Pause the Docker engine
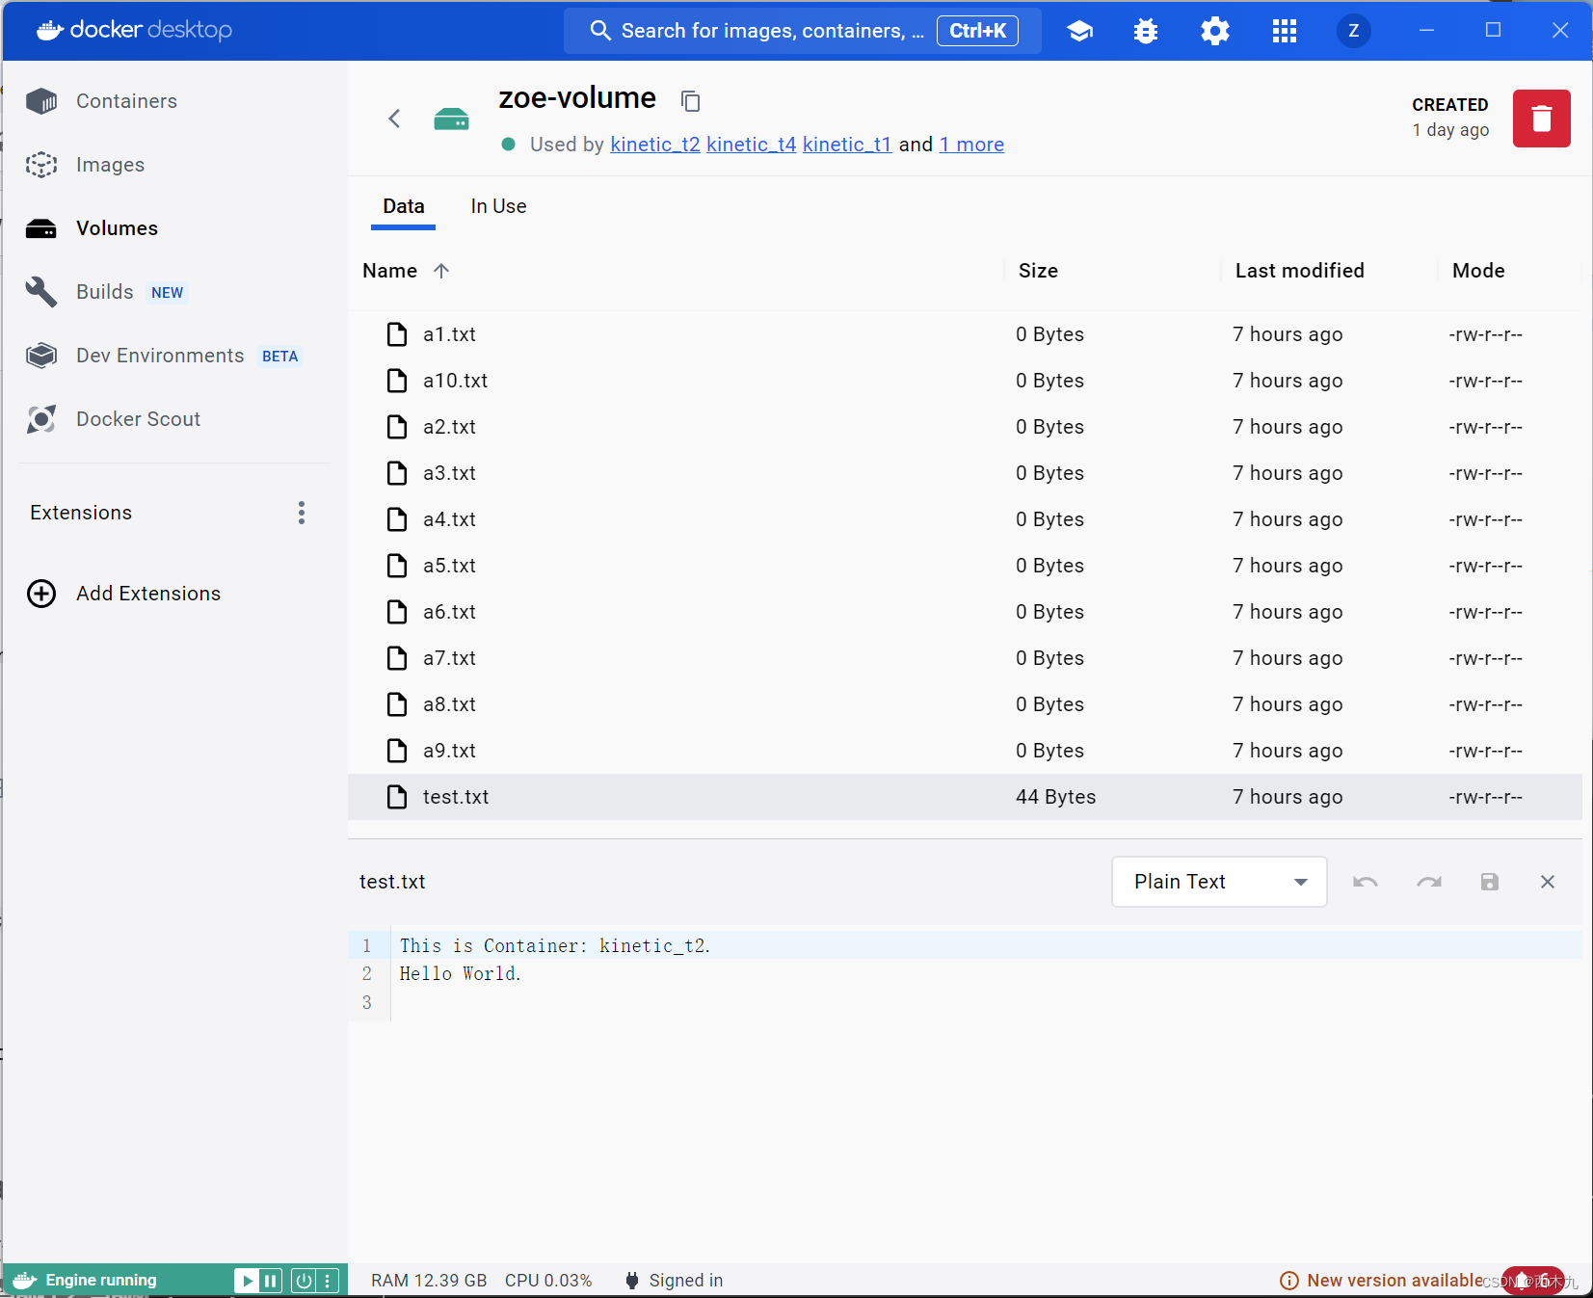The image size is (1593, 1298). (x=271, y=1281)
